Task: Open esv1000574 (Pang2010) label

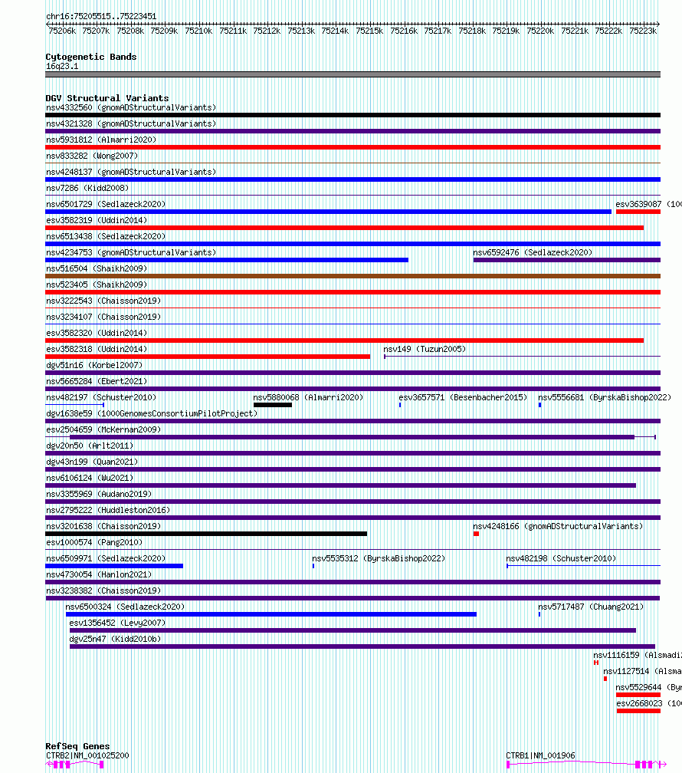Action: 94,542
